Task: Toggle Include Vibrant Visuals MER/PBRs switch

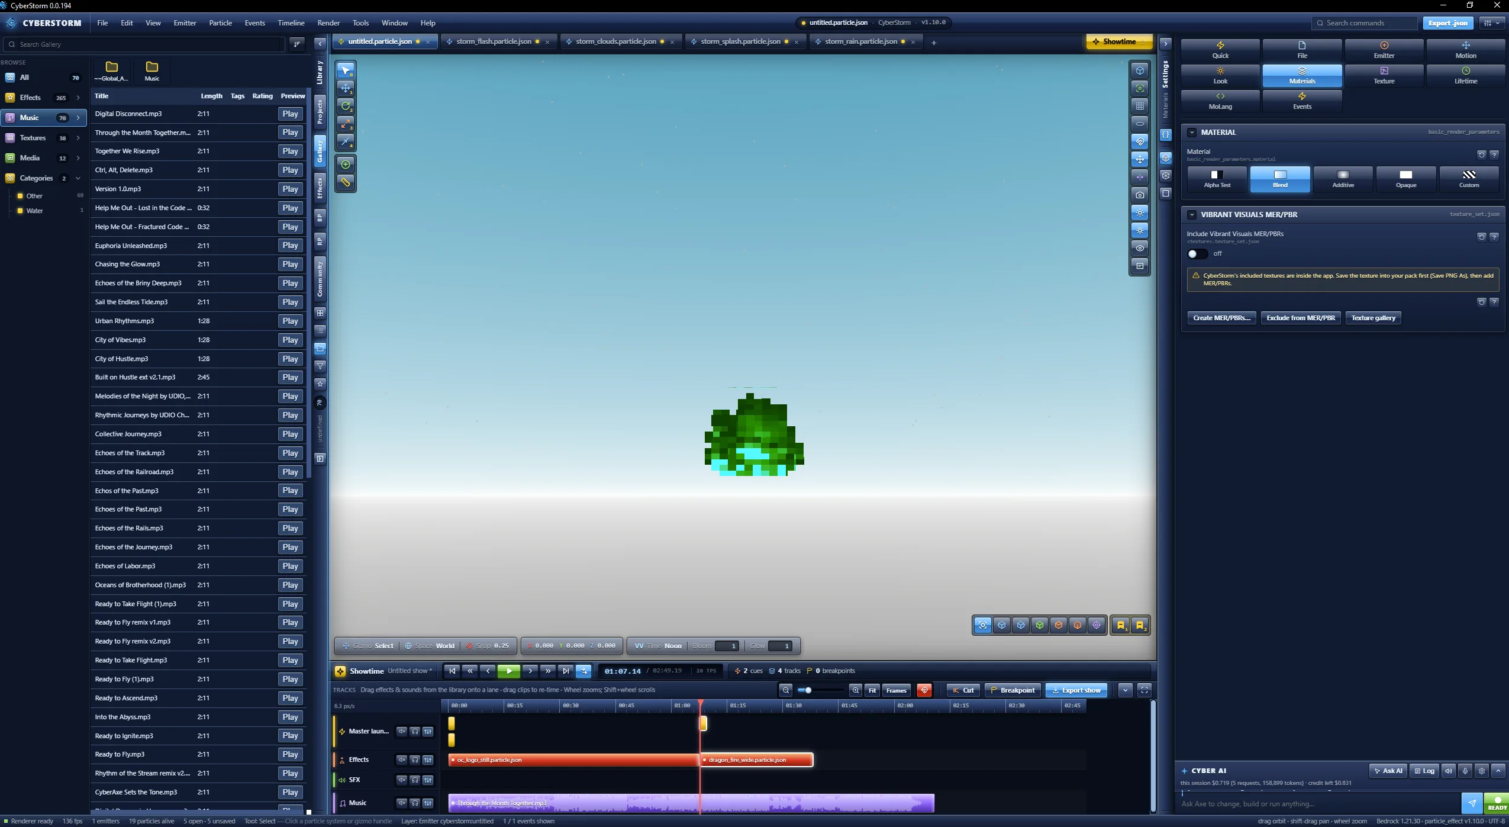Action: click(x=1197, y=253)
